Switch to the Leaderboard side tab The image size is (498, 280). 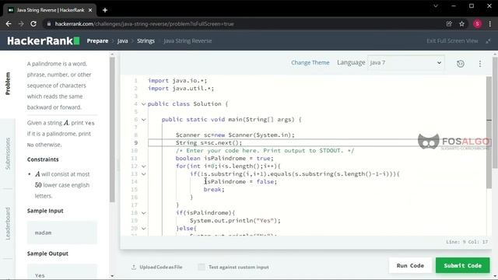(x=8, y=223)
